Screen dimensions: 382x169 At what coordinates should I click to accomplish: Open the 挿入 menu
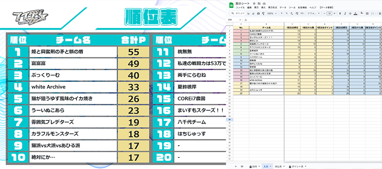pyautogui.click(x=263, y=8)
